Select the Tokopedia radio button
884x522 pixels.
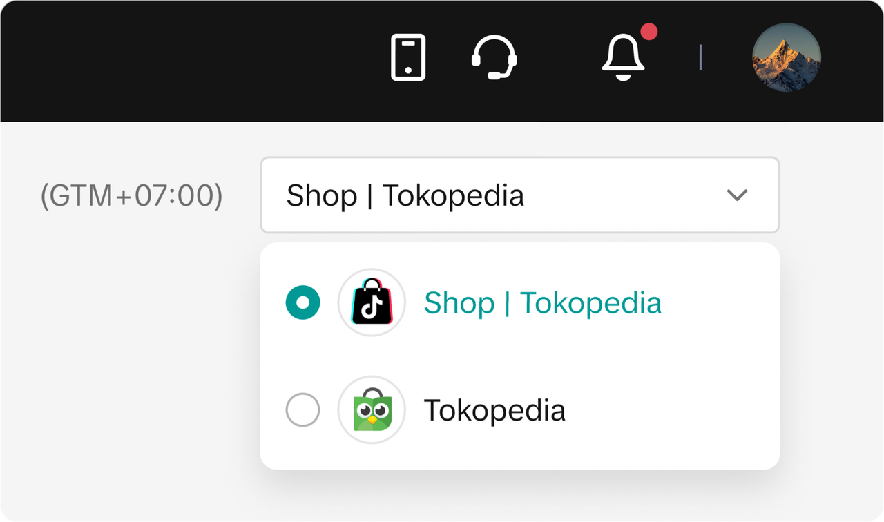(302, 410)
